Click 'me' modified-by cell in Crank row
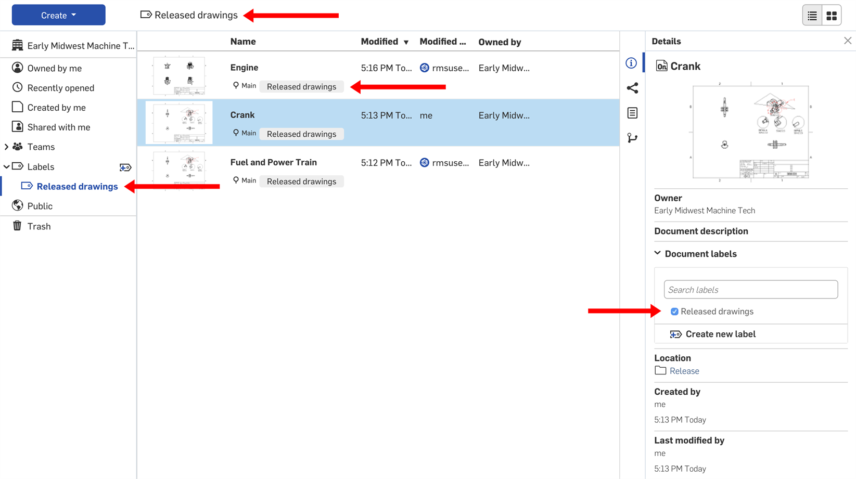This screenshot has height=479, width=856. coord(426,115)
